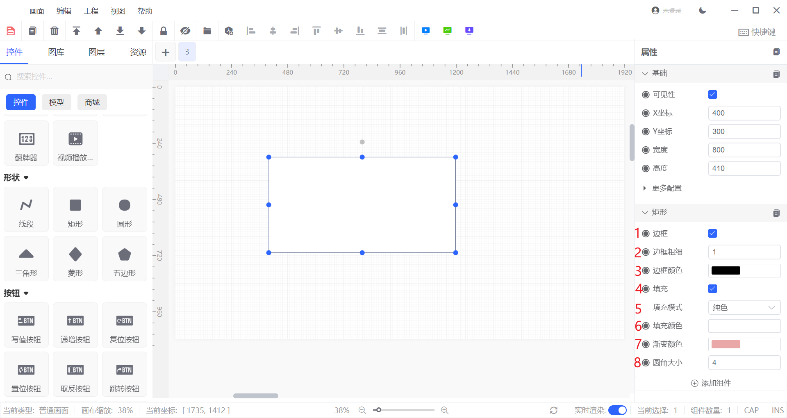Screen dimensions: 787x418
Task: Click the video player (视频播放) widget
Action: (75, 143)
